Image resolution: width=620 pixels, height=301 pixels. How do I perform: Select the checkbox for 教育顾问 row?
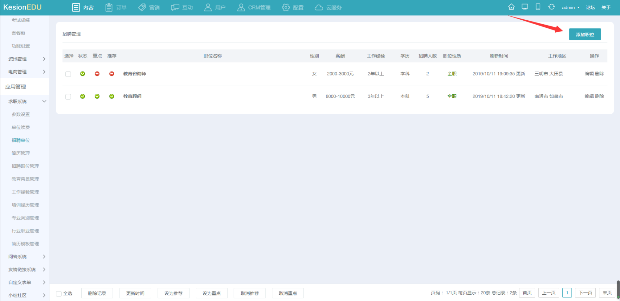coord(68,97)
